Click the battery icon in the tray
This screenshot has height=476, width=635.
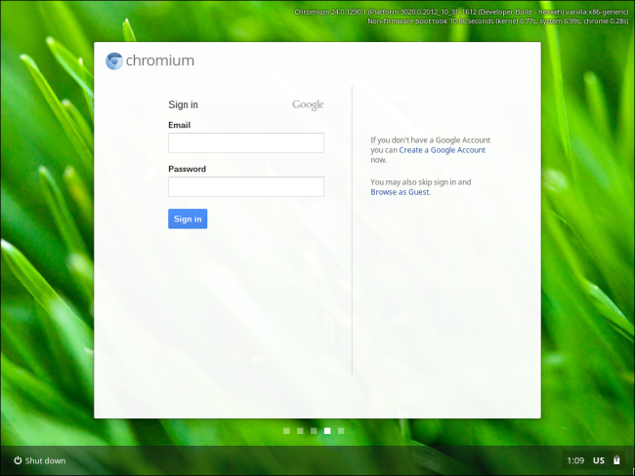[616, 460]
